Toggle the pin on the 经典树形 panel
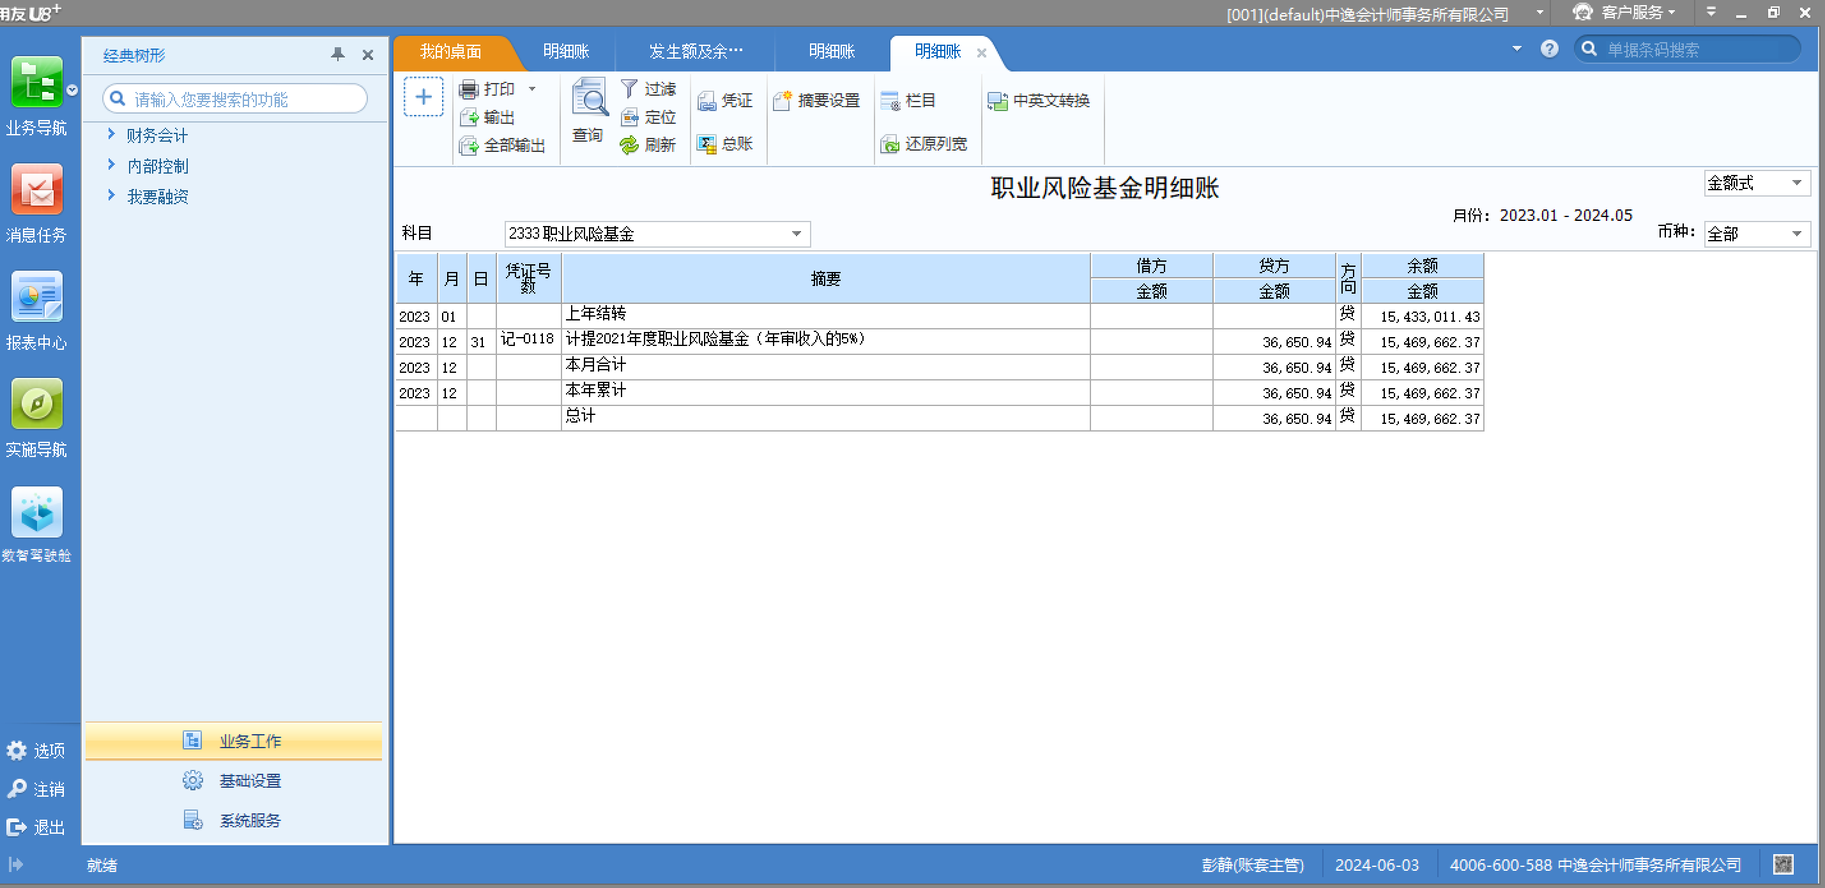The height and width of the screenshot is (888, 1825). coord(338,54)
